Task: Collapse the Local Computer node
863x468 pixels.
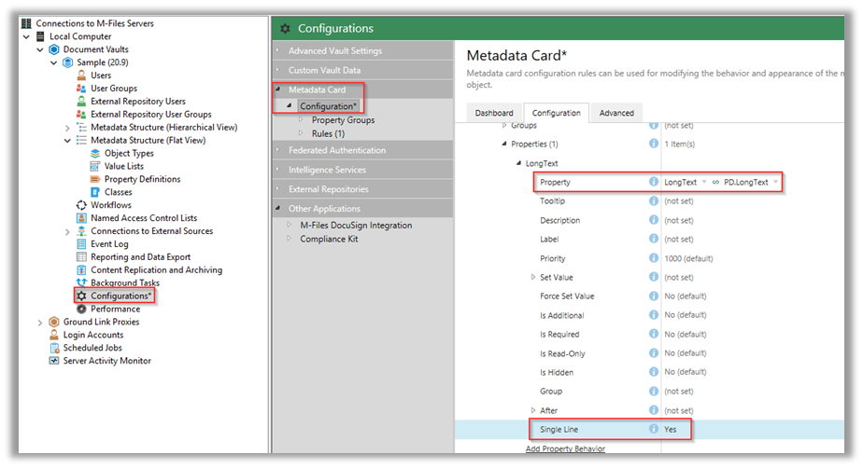Action: click(26, 36)
